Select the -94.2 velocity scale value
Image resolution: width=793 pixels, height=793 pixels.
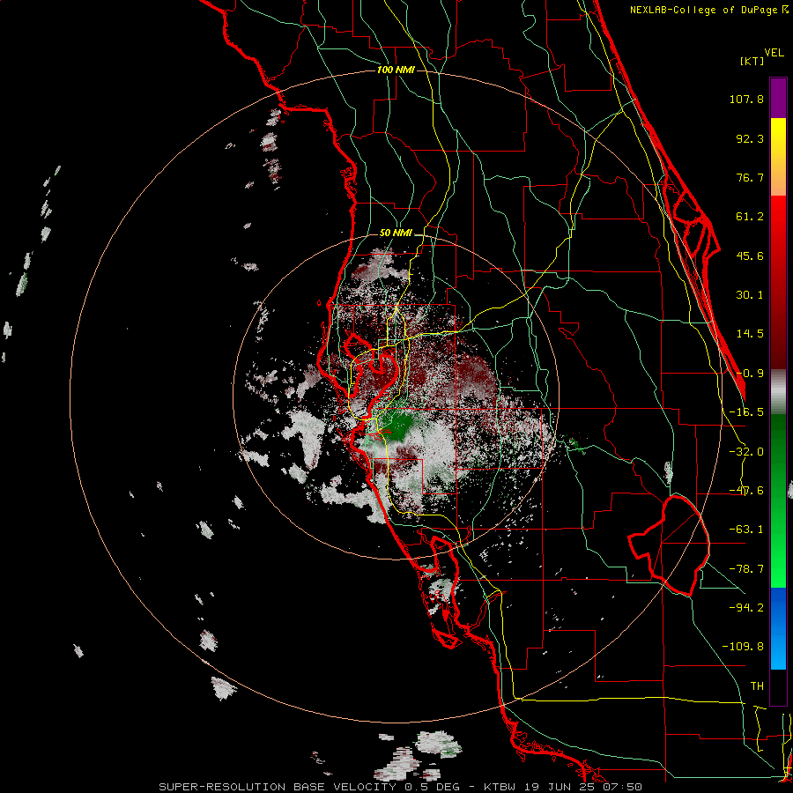(x=746, y=607)
